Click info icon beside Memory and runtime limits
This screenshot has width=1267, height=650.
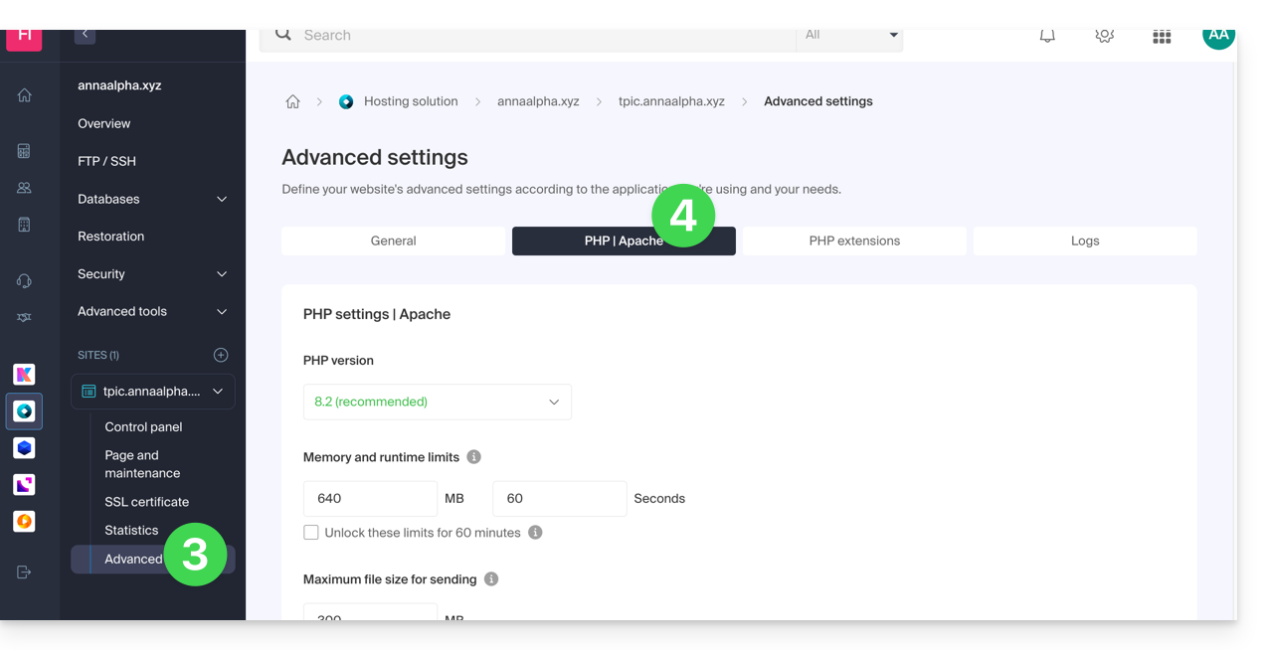pos(474,457)
